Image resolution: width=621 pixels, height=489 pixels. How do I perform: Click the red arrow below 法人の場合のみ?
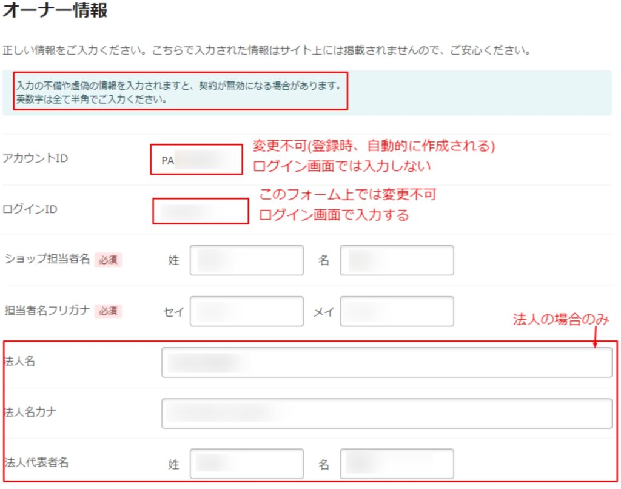pyautogui.click(x=595, y=337)
